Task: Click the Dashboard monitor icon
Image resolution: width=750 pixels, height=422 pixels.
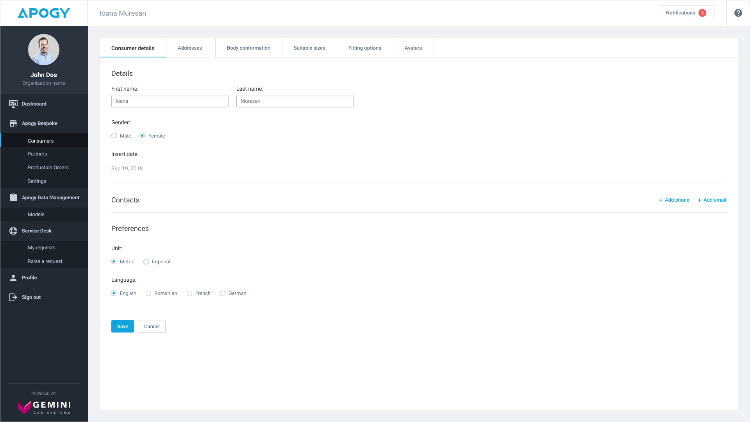Action: (13, 104)
